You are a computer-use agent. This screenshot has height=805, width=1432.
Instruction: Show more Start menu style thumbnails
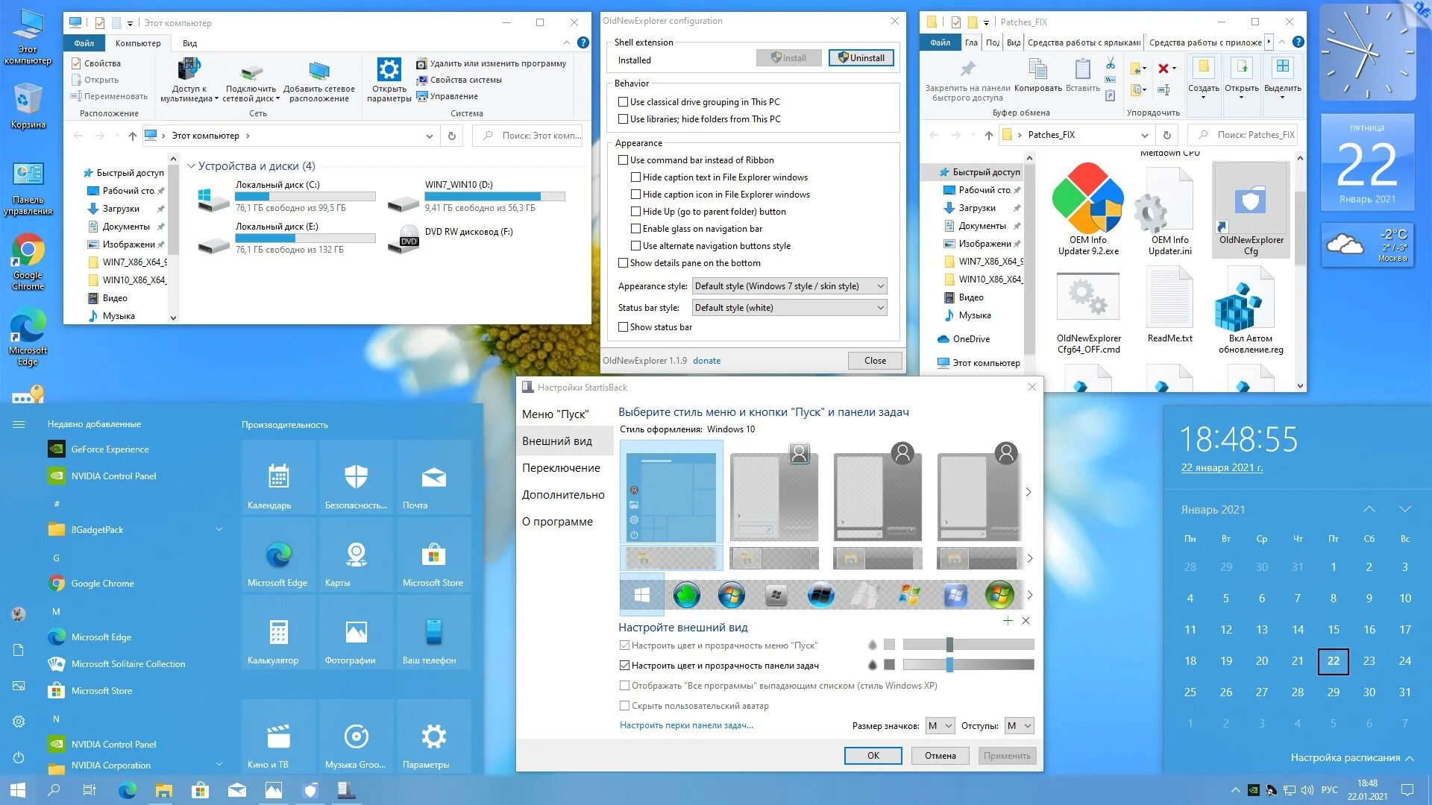[x=1029, y=492]
